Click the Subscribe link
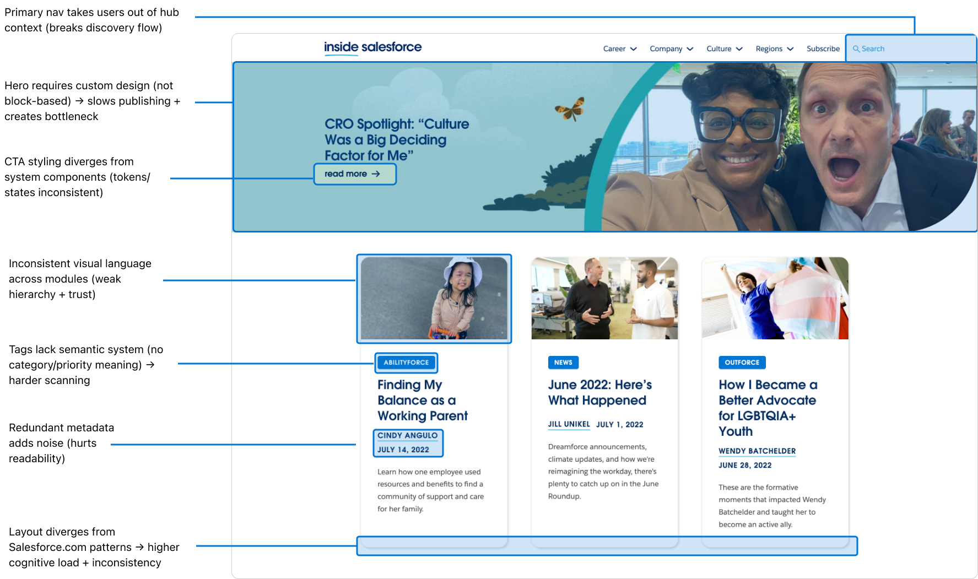The height and width of the screenshot is (579, 978). 823,48
